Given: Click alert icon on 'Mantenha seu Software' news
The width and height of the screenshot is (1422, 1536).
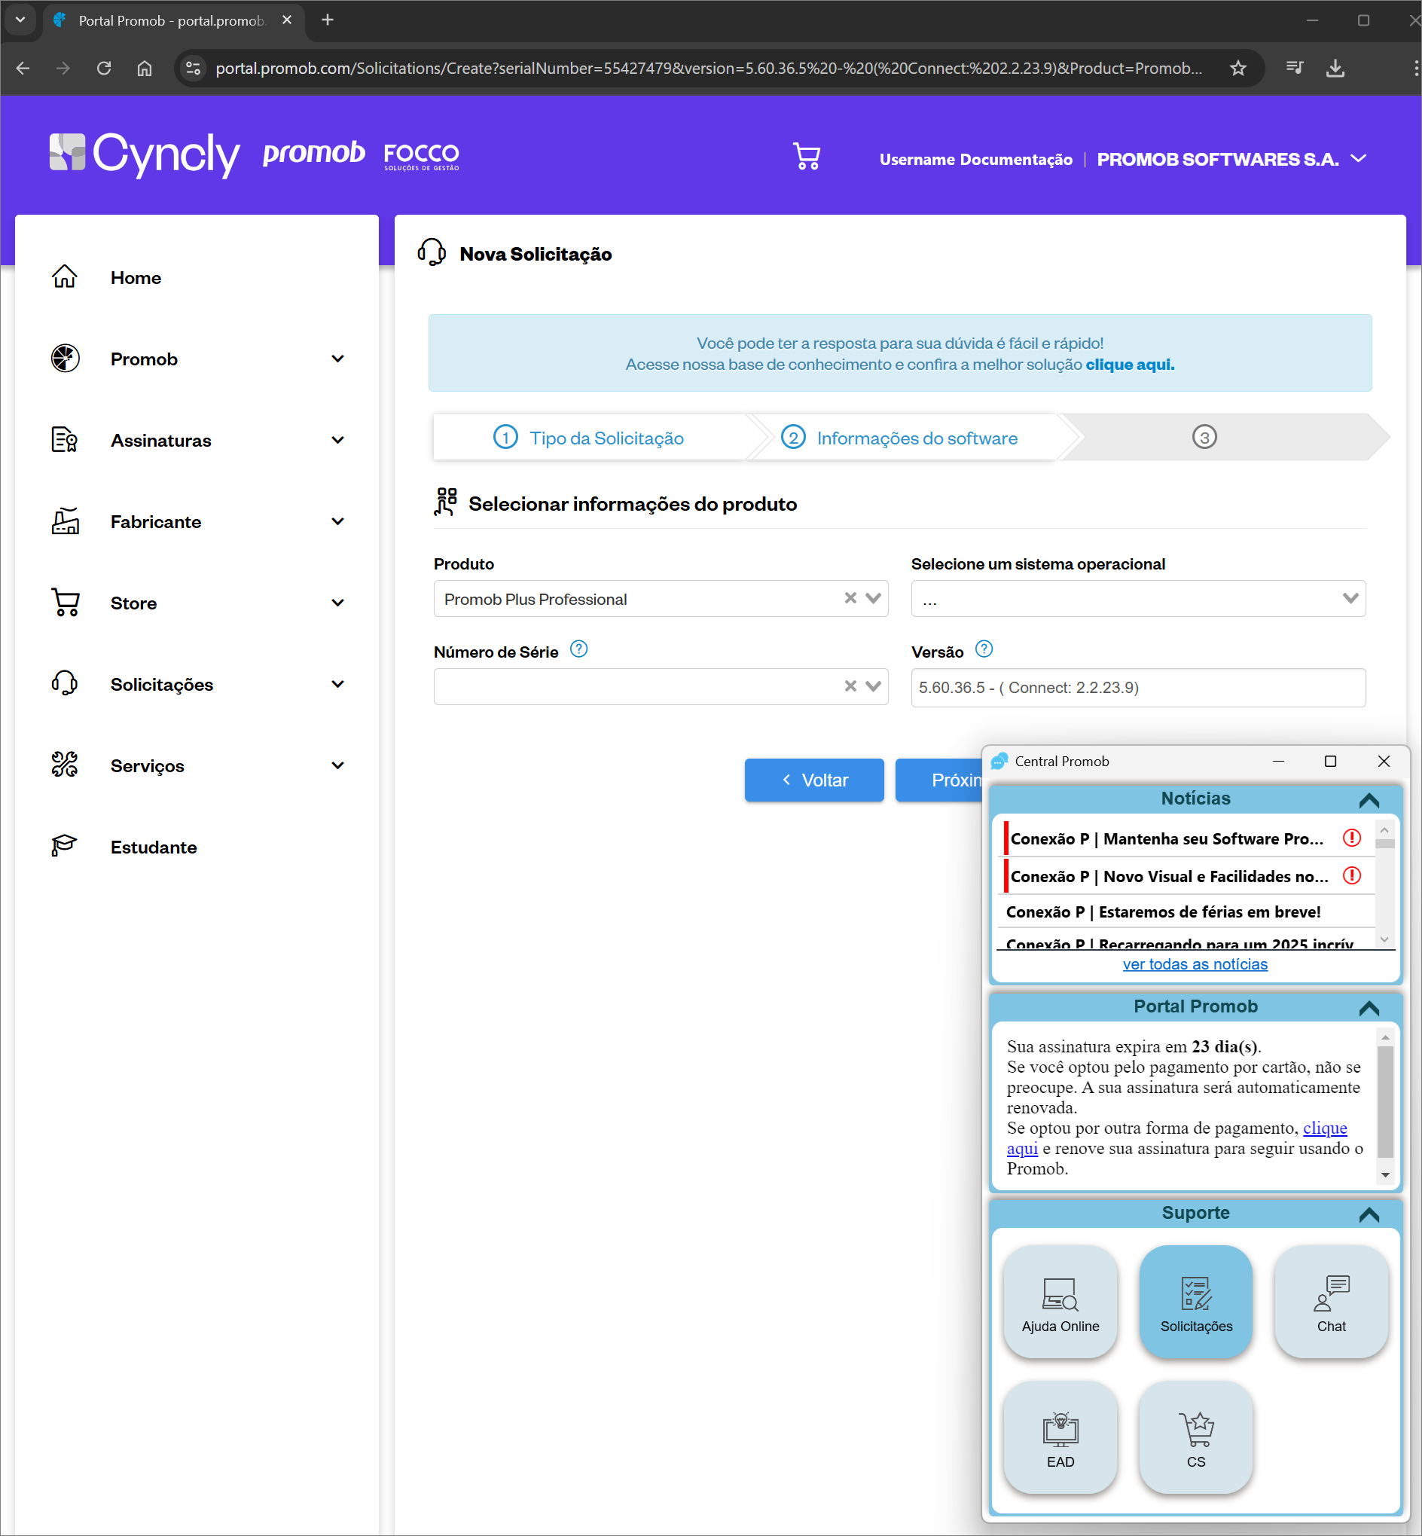Looking at the screenshot, I should pos(1352,838).
